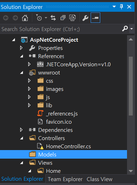Expand the js folder
137x185 pixels.
click(x=29, y=97)
